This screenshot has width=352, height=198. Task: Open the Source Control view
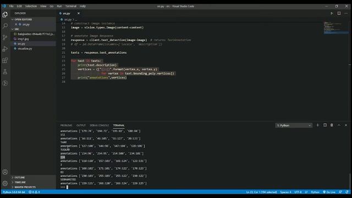click(x=5, y=37)
